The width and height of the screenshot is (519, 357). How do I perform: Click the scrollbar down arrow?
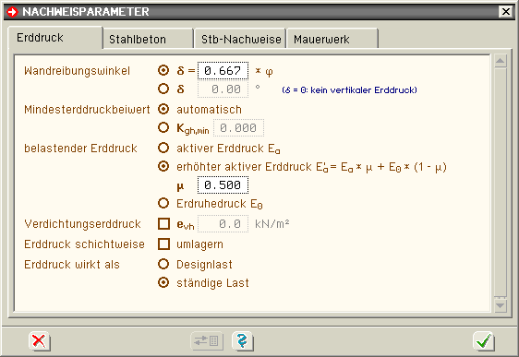pyautogui.click(x=501, y=304)
